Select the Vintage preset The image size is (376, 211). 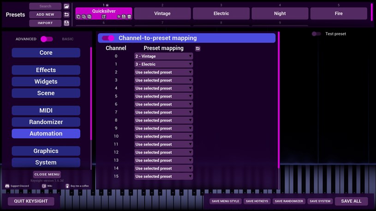[162, 13]
